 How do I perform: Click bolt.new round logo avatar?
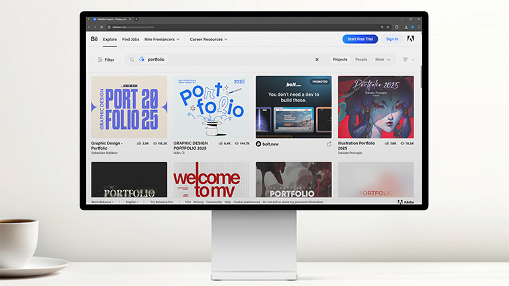click(x=258, y=144)
